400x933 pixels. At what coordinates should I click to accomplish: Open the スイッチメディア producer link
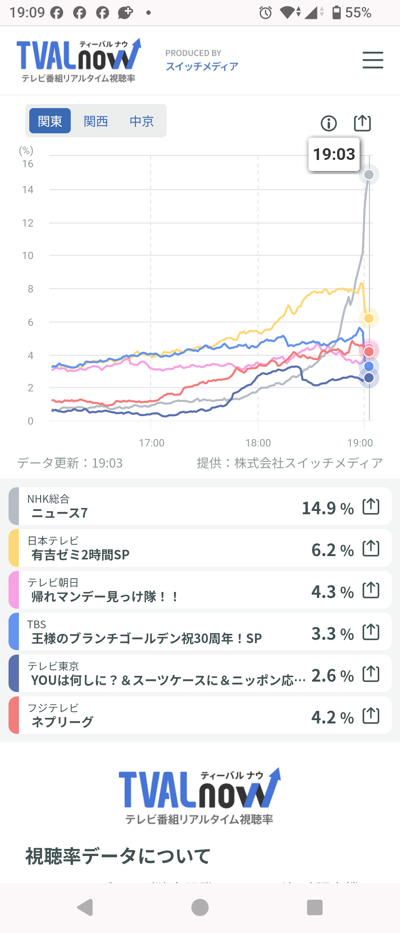click(202, 66)
